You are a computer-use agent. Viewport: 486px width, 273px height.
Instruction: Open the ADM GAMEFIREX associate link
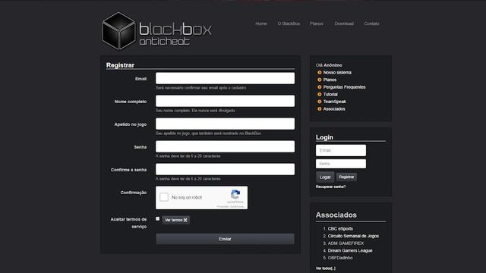346,243
